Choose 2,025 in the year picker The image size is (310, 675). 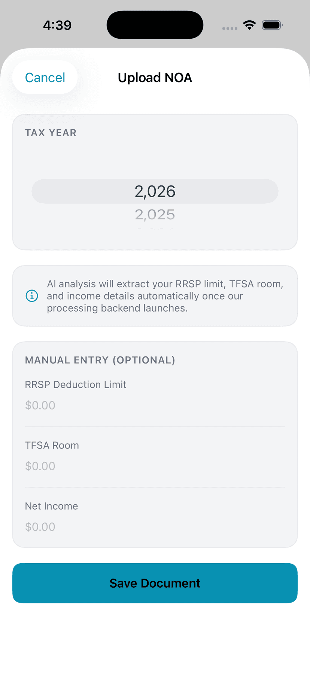click(x=155, y=214)
